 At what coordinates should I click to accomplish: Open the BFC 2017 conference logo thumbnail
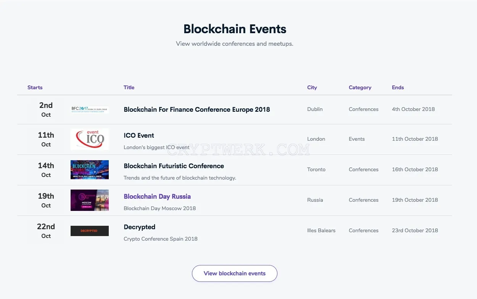tap(90, 109)
